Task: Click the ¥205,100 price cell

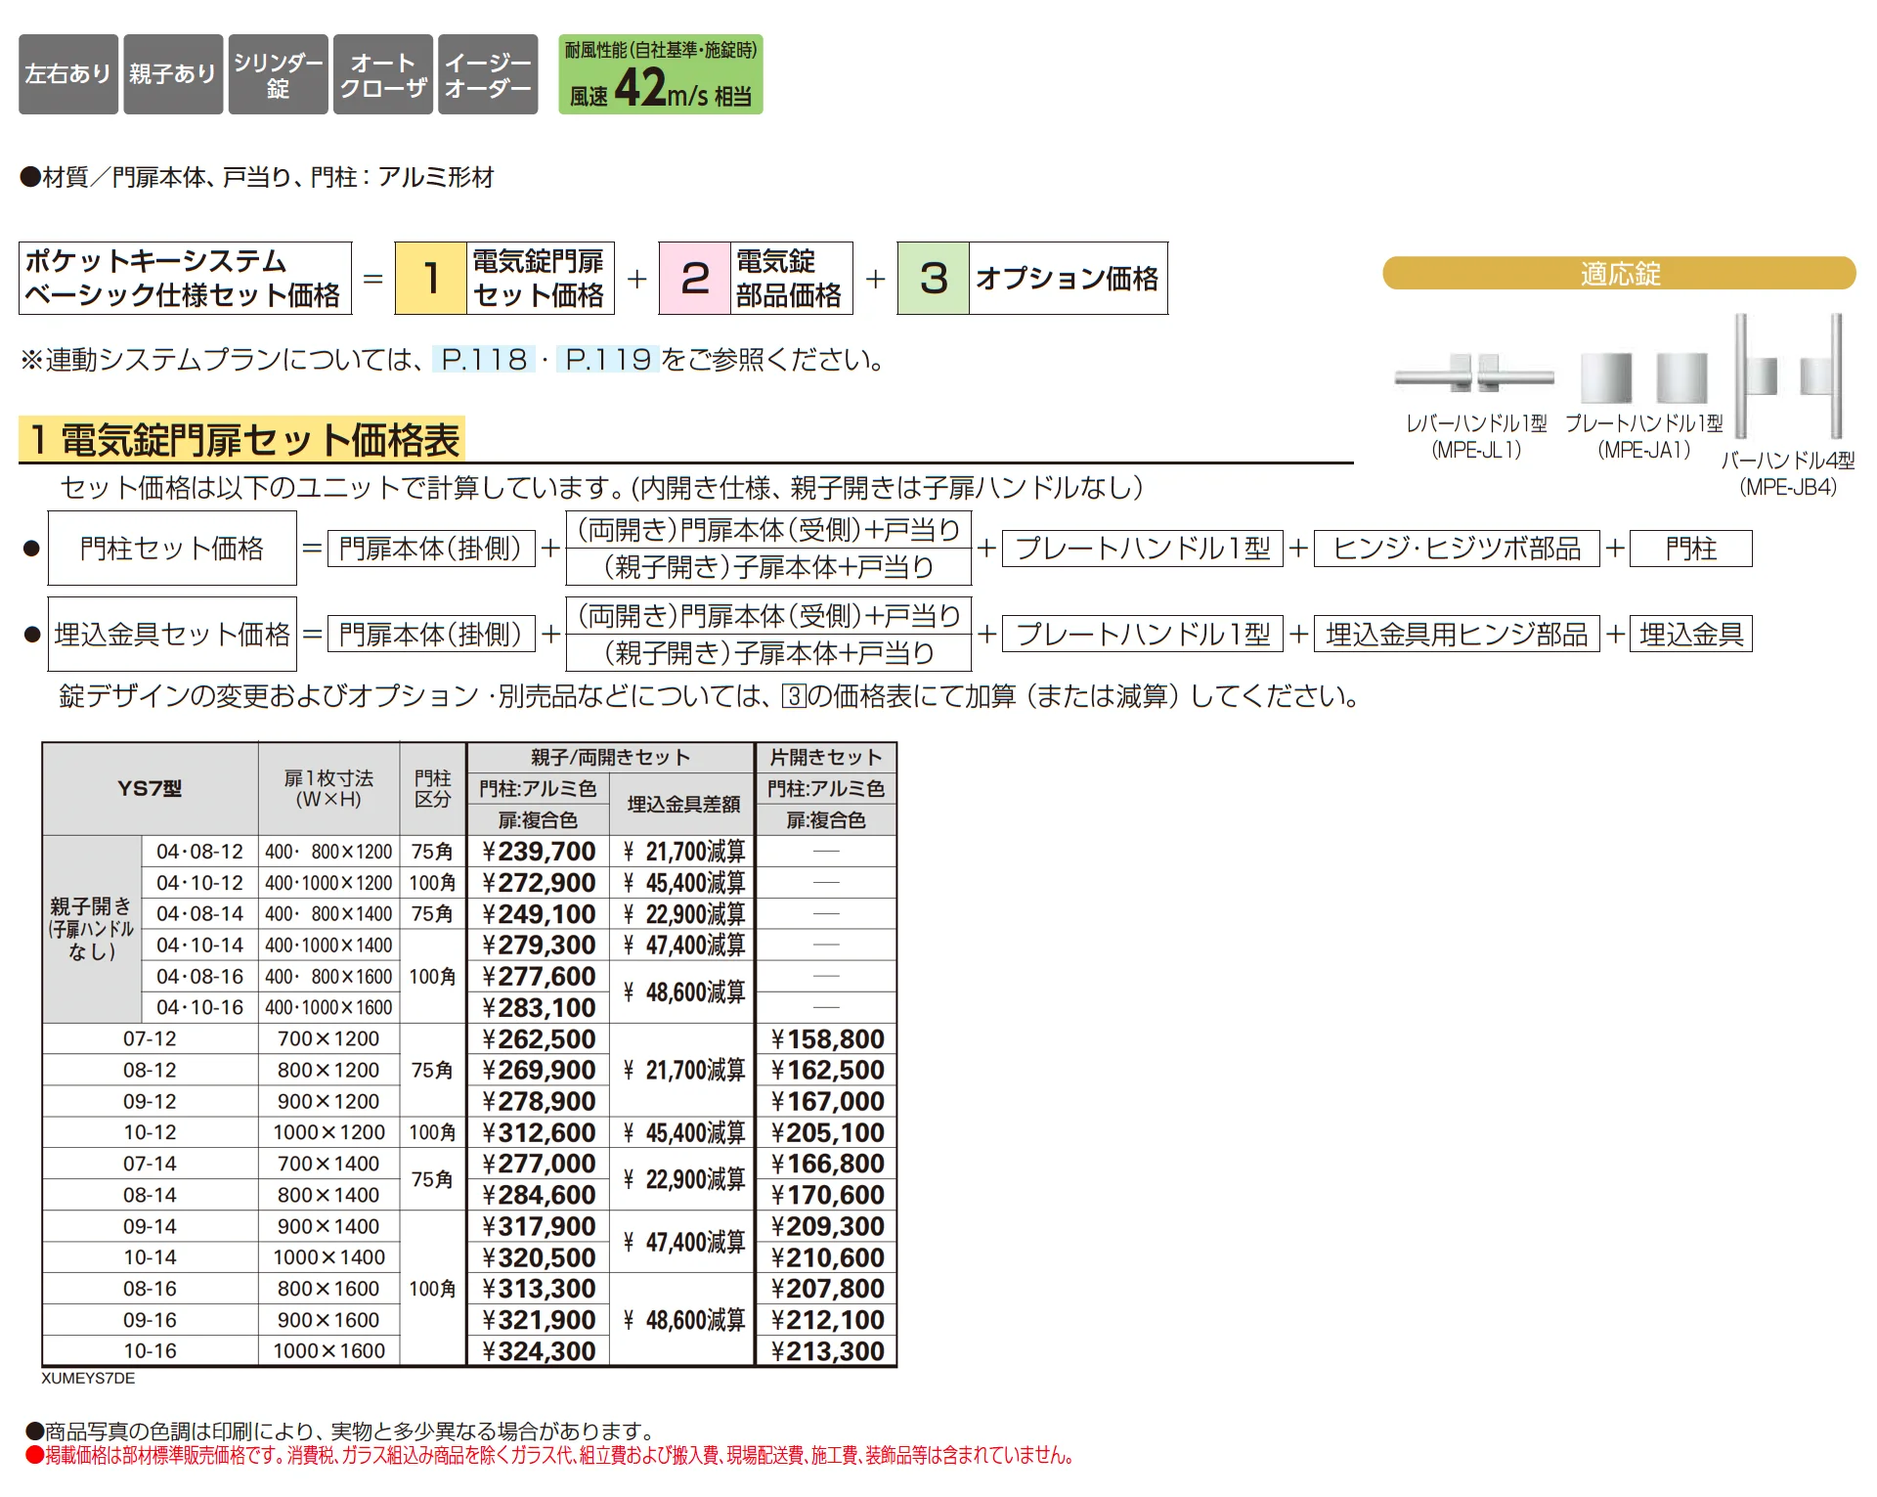Action: pyautogui.click(x=827, y=1133)
